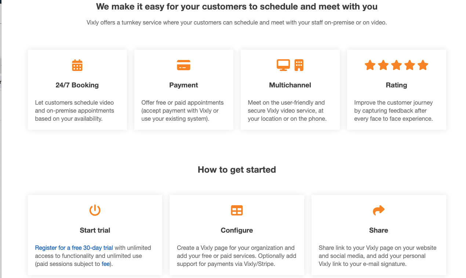Click the Payment credit card icon
466x278 pixels.
pos(183,65)
